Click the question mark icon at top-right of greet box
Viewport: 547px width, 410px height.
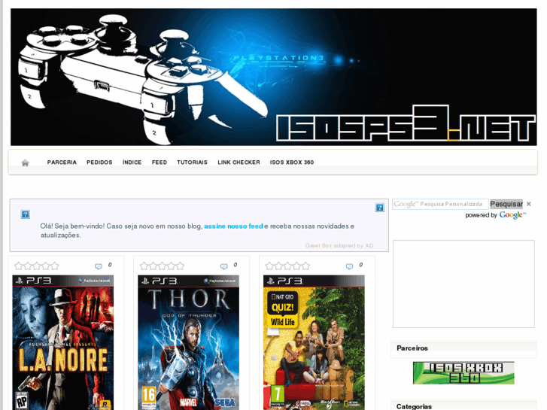click(x=380, y=208)
